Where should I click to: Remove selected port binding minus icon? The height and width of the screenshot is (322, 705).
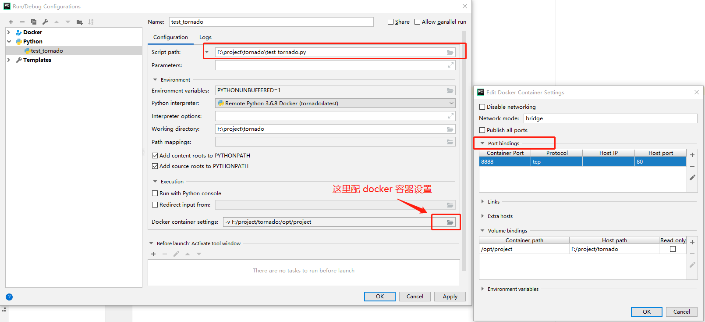tap(692, 166)
